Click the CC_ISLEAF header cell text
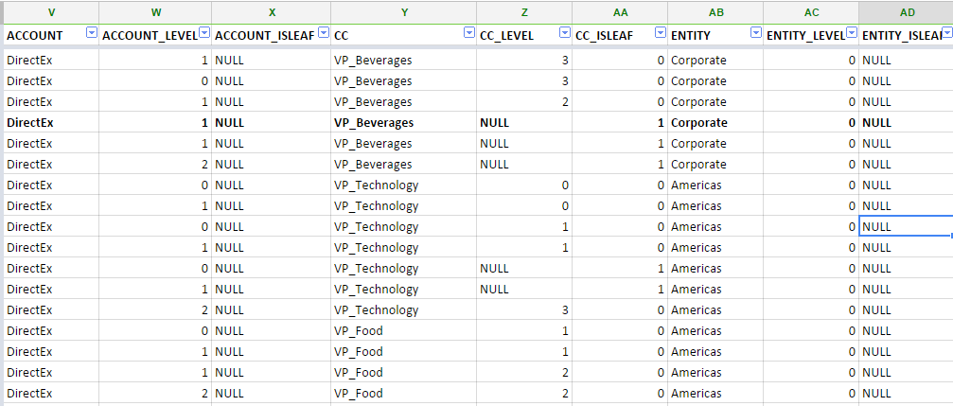Viewport: 953px width, 406px height. coord(604,36)
